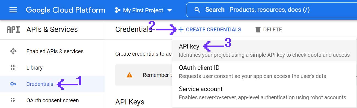This screenshot has width=357, height=108.
Task: Click the CREATE CREDENTIALS button
Action: [x=210, y=29]
